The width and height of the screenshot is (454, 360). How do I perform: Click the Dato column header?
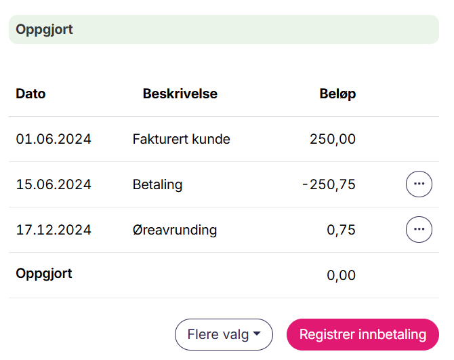[x=30, y=94]
